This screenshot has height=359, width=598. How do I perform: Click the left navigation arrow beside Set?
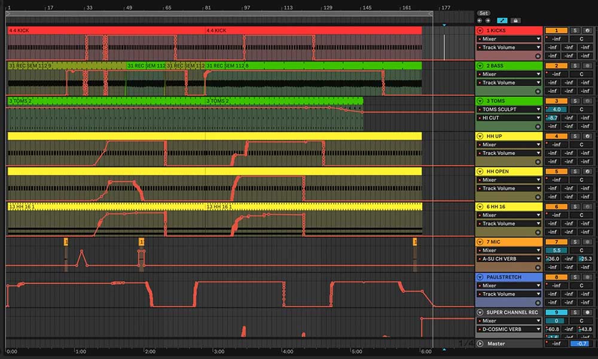point(480,20)
